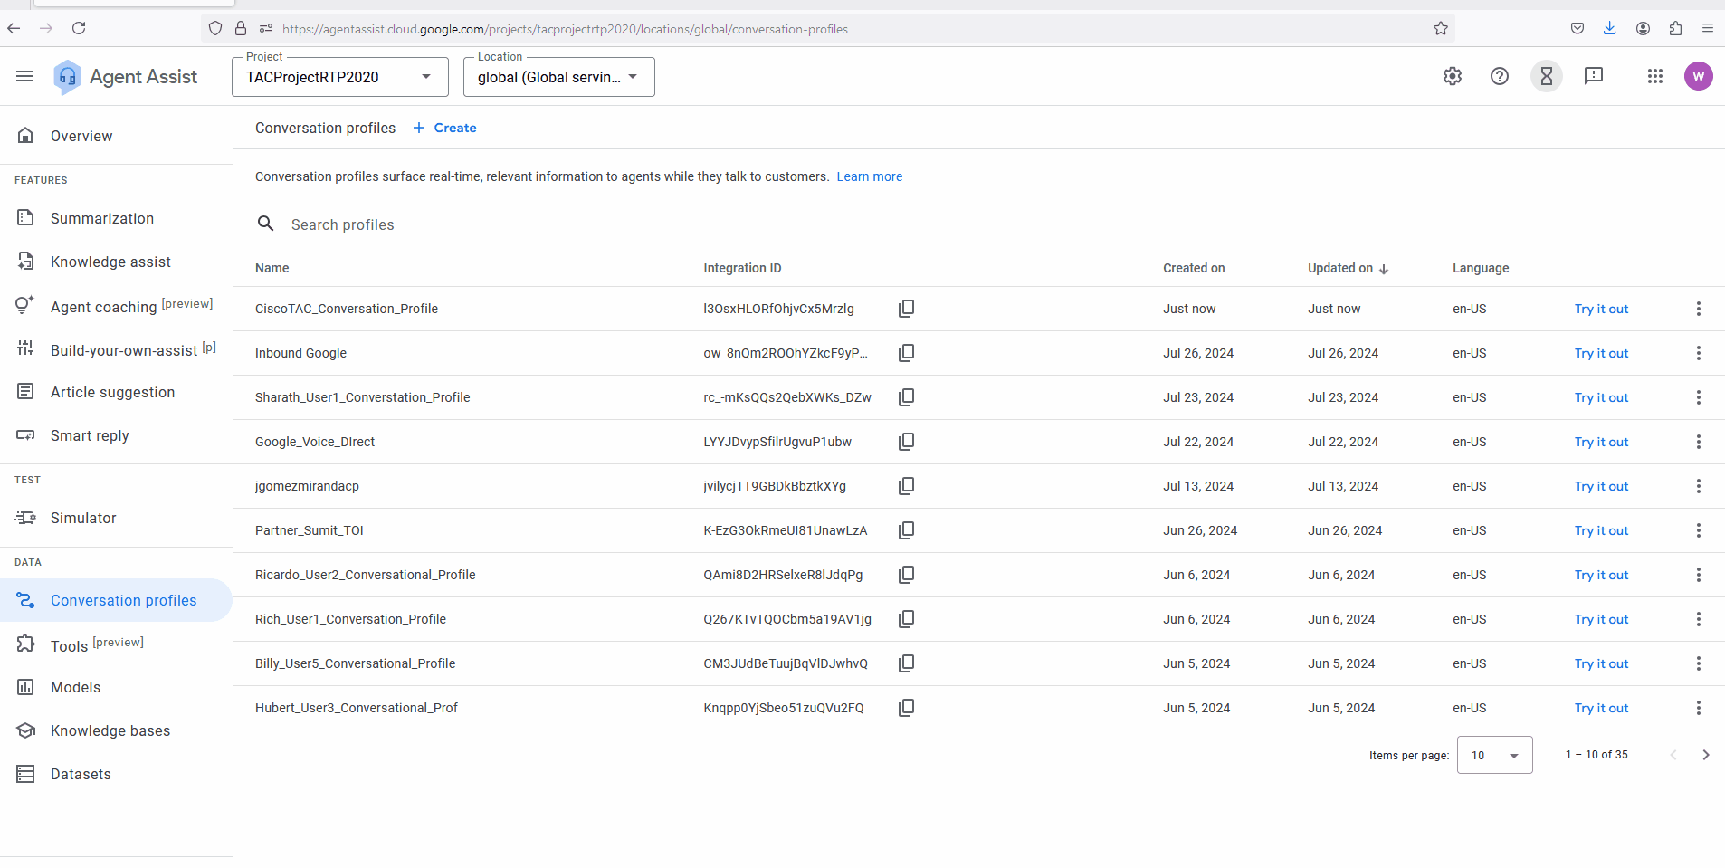The height and width of the screenshot is (868, 1725).
Task: Open the Learn more link
Action: pos(869,176)
